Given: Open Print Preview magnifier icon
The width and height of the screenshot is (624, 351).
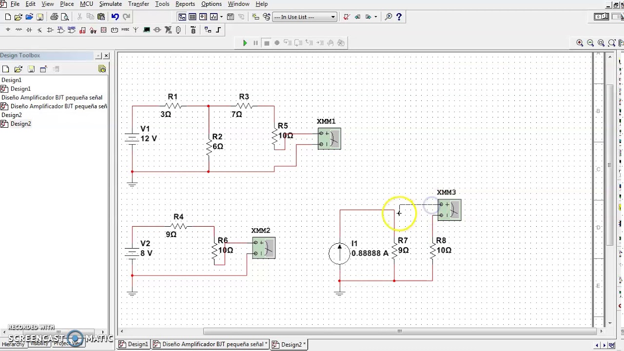Looking at the screenshot, I should click(65, 17).
